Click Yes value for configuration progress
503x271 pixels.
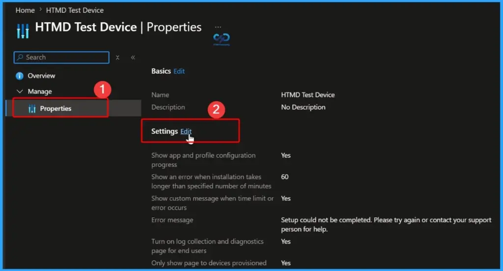tap(286, 155)
